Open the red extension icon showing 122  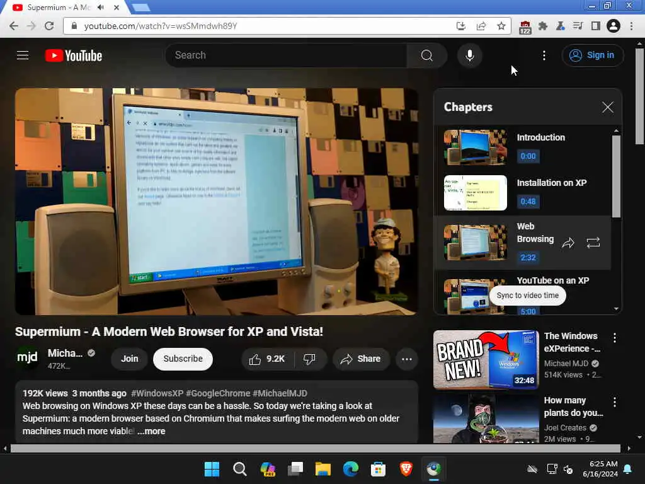[x=525, y=26]
